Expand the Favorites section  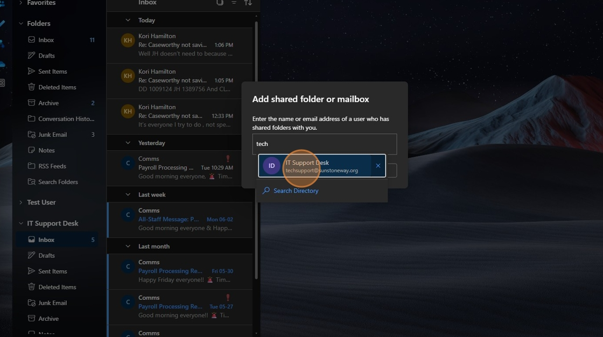click(x=21, y=3)
